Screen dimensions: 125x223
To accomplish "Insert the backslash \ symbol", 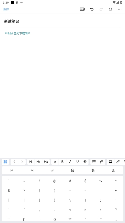I will pyautogui.click(x=70, y=200).
